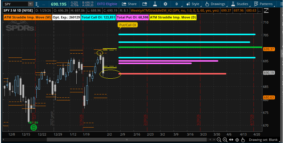The width and height of the screenshot is (283, 143).
Task: Select the hand pointer tool
Action: click(243, 140)
